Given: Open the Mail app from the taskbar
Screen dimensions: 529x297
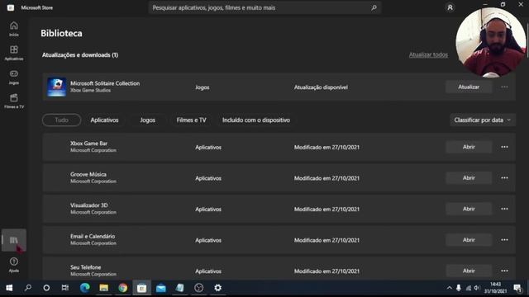Looking at the screenshot, I should coord(161,288).
